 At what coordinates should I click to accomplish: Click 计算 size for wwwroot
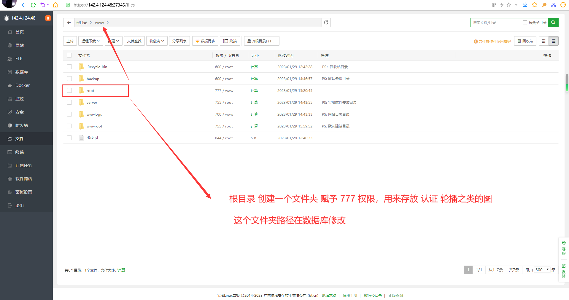254,126
